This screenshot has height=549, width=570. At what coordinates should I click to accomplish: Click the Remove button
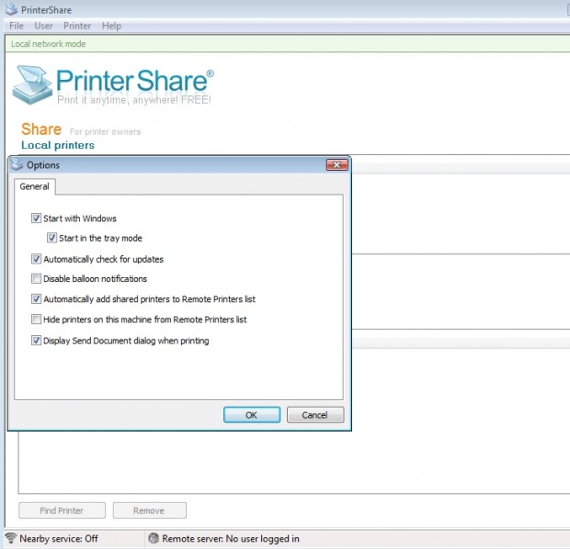click(x=149, y=510)
